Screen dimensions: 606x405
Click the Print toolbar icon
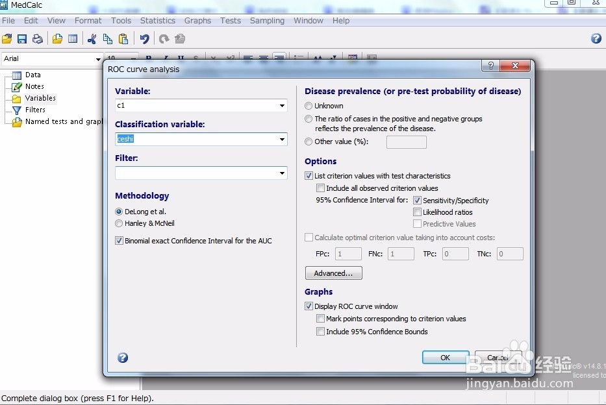pos(38,38)
